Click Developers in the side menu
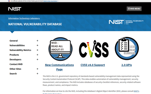Image resolution: width=151 pixels, height=94 pixels. pos(15,60)
